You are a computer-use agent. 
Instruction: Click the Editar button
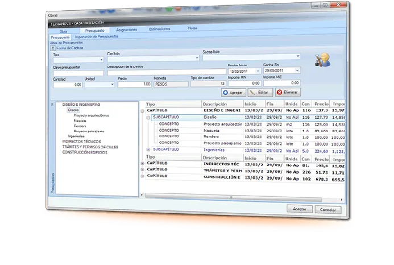(x=260, y=92)
